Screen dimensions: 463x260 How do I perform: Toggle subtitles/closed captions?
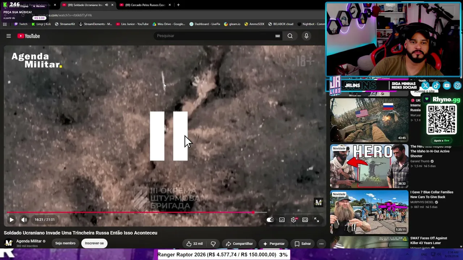(x=282, y=220)
